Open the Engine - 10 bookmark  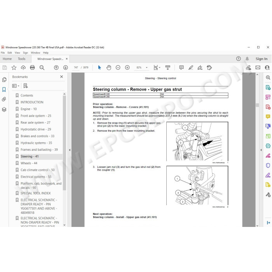coord(29,109)
